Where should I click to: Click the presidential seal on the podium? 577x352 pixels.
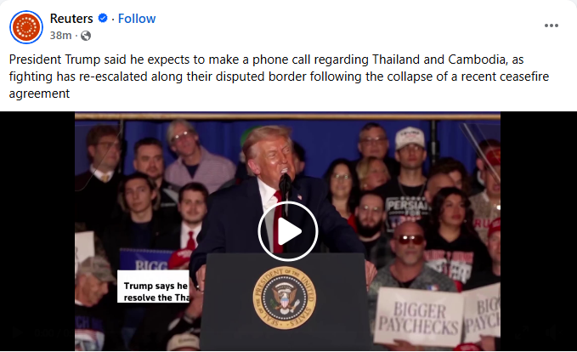tap(284, 298)
